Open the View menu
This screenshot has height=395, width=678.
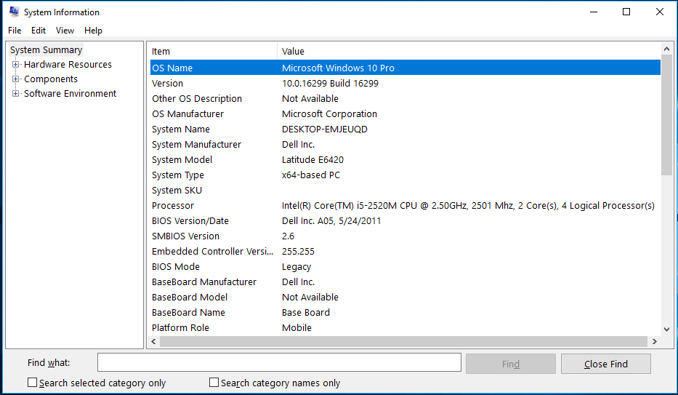pos(65,31)
